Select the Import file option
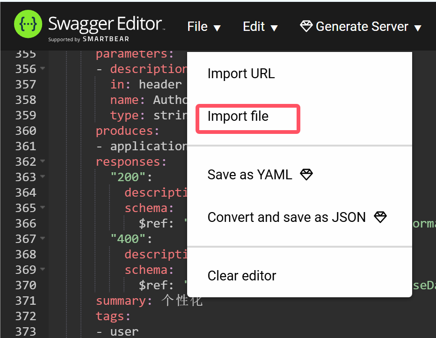Viewport: 436px width, 338px height. pos(238,116)
